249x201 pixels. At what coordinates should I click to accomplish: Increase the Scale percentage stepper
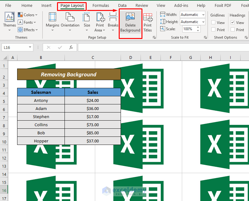tap(198, 27)
